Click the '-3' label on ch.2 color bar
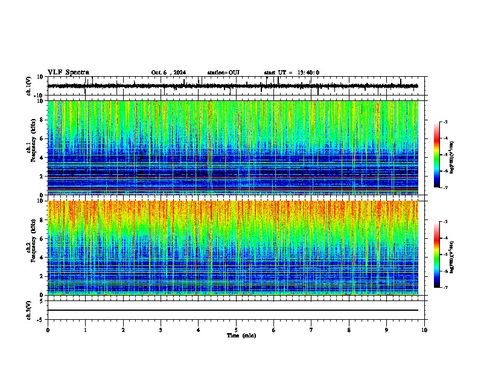 445,222
